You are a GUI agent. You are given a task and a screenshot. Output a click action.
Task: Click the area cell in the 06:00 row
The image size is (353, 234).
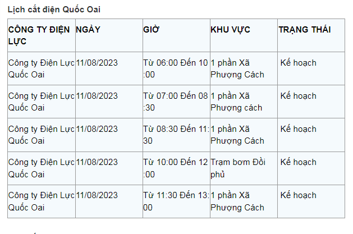[x=237, y=68]
